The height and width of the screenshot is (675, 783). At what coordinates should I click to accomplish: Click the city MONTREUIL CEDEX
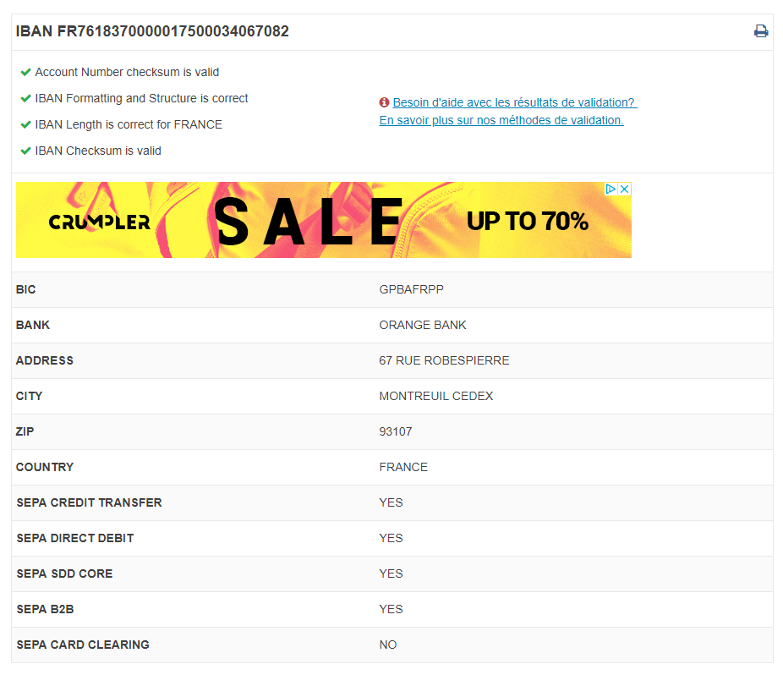[x=435, y=396]
